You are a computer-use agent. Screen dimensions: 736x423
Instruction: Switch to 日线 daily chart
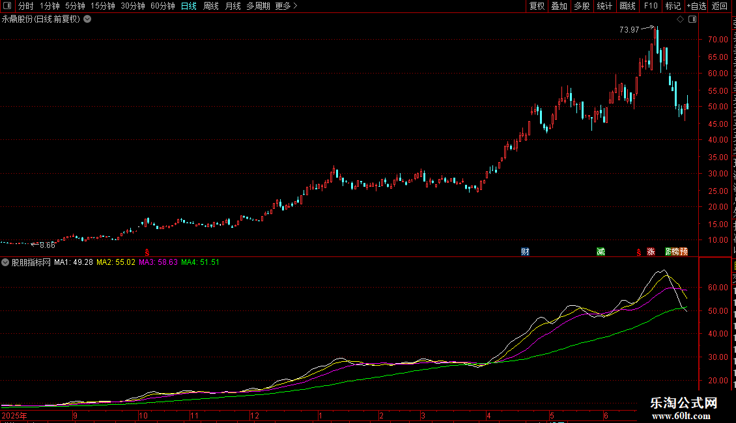(x=189, y=6)
